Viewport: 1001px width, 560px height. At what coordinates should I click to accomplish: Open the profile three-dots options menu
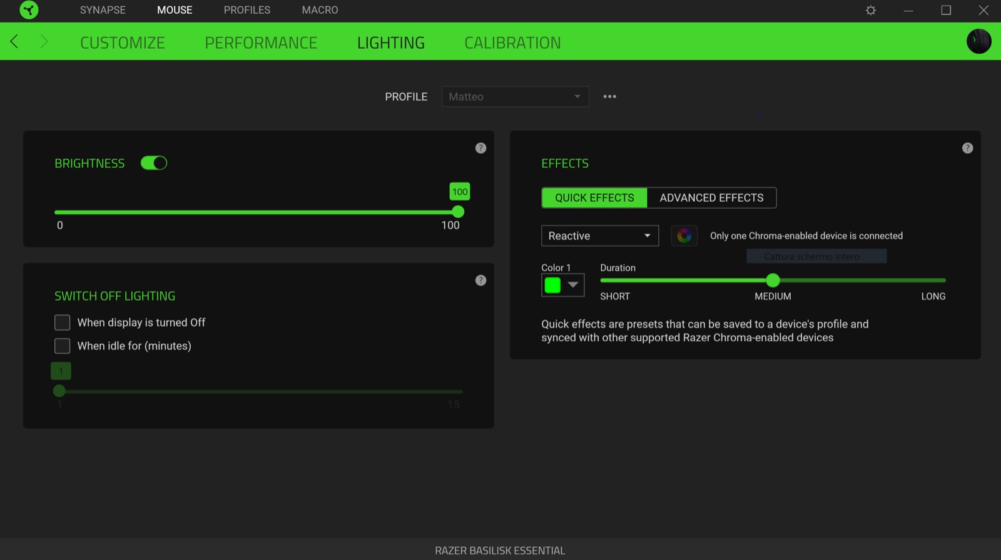609,96
